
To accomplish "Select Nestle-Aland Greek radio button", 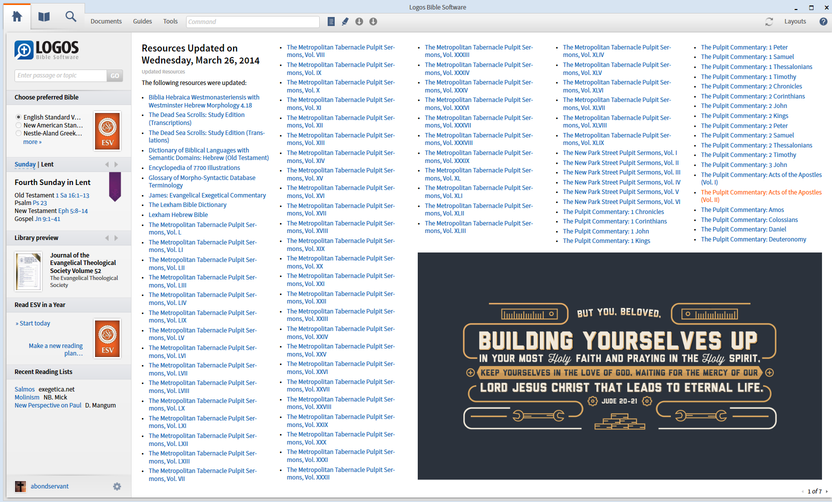I will click(x=19, y=133).
